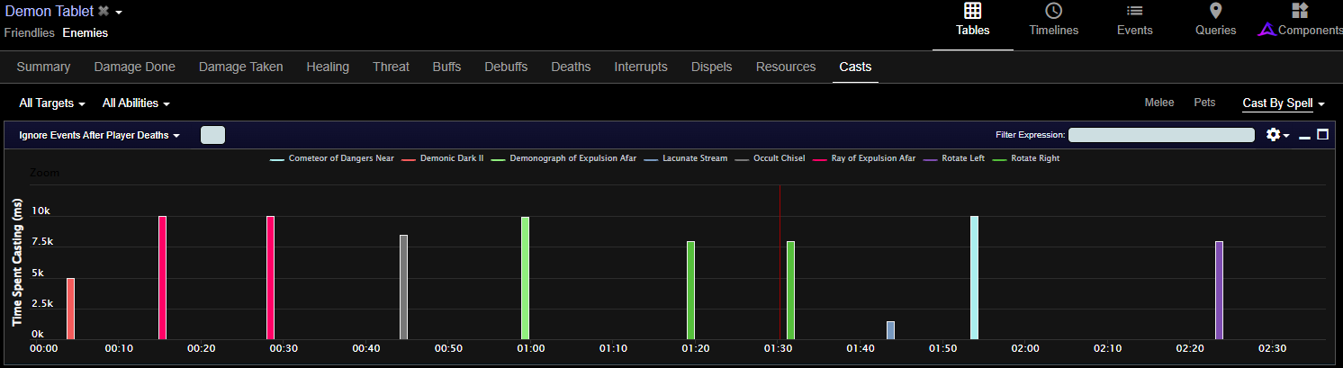
Task: Expand the All Abilities dropdown
Action: pos(136,103)
